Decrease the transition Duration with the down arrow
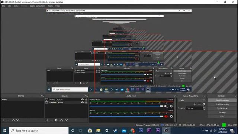This screenshot has width=238, height=134. point(204,109)
